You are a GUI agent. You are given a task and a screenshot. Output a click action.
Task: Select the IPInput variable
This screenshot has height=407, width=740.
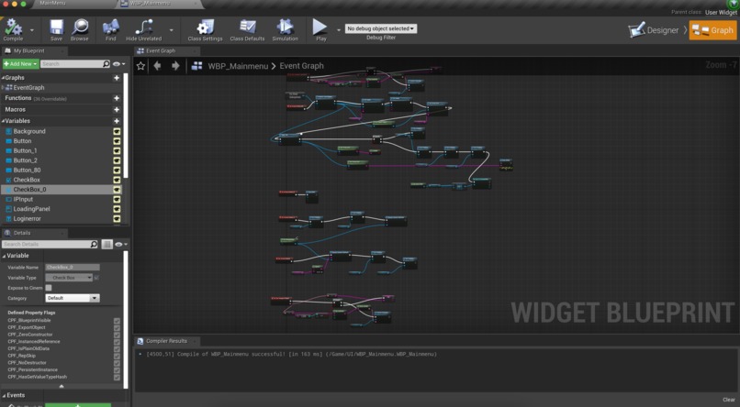[23, 199]
